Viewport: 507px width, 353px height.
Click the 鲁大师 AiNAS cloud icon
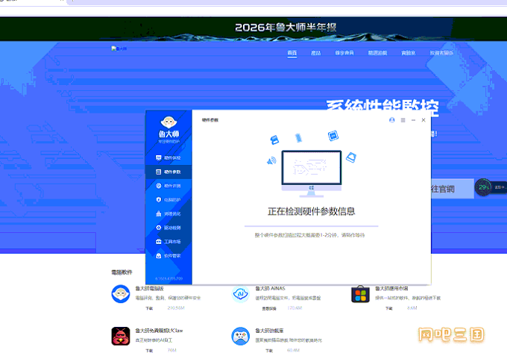[x=240, y=294]
